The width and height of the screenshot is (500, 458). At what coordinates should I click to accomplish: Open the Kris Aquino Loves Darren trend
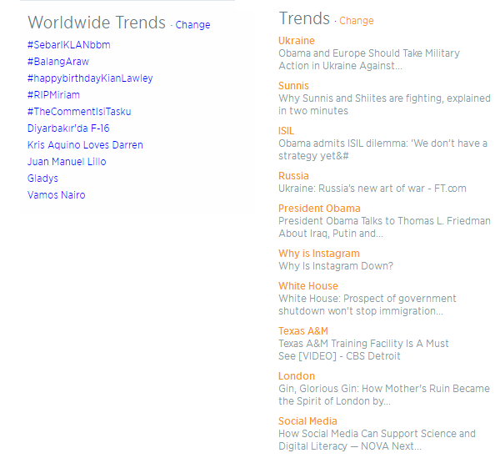(x=85, y=145)
